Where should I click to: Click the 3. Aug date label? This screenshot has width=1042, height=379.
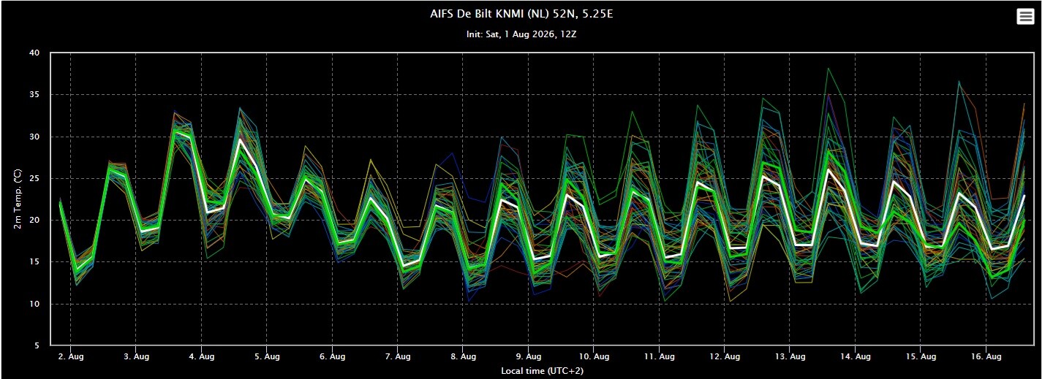pos(137,356)
